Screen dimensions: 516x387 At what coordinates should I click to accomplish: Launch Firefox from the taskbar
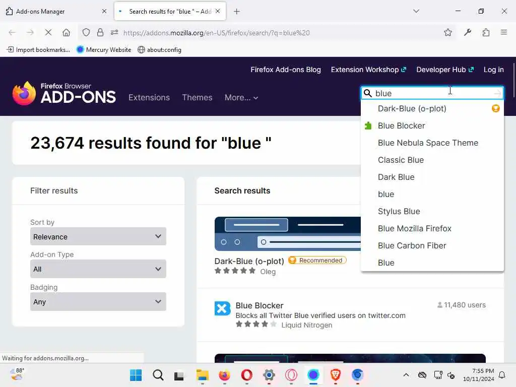[224, 375]
